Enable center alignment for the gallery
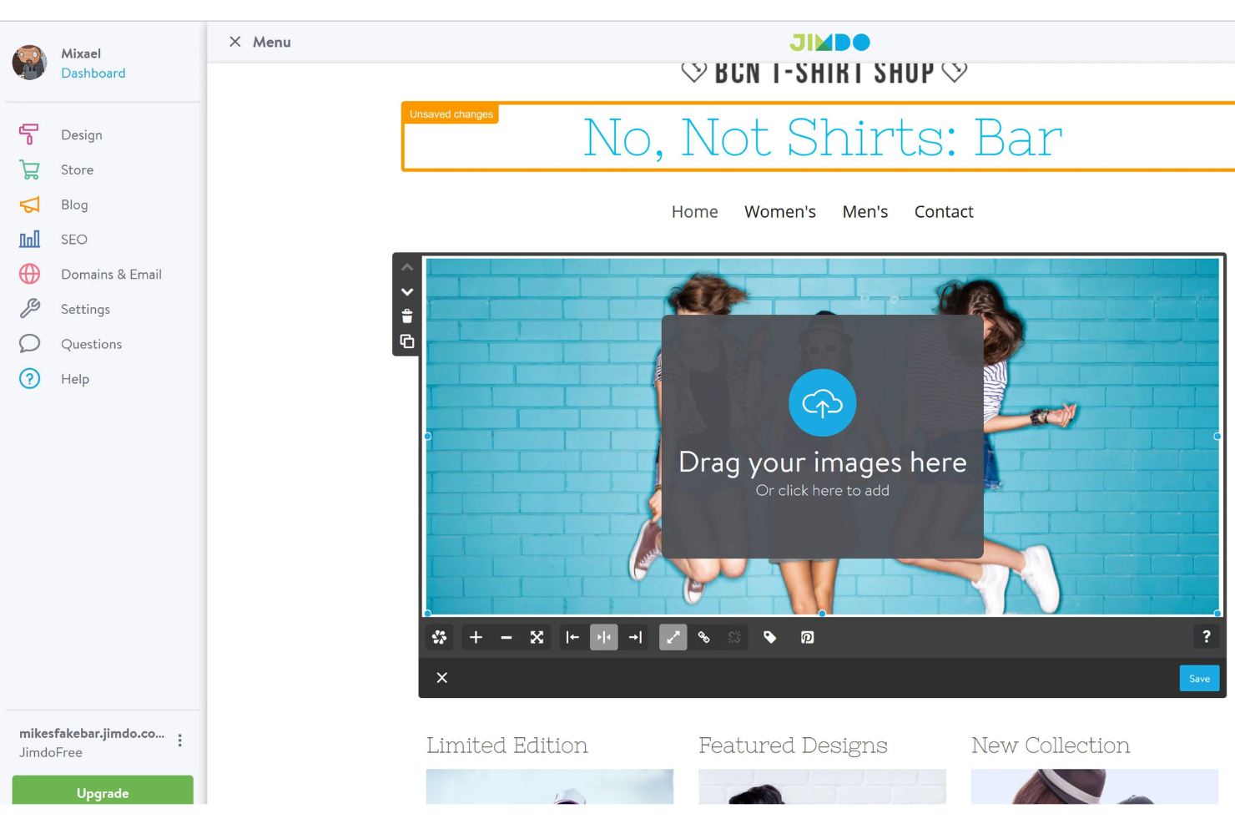Image resolution: width=1235 pixels, height=824 pixels. pos(604,637)
